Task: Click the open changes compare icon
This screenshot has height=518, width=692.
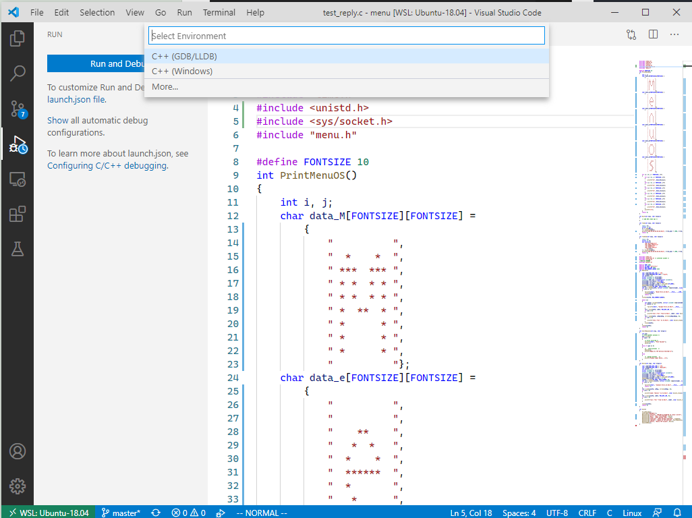Action: (631, 34)
